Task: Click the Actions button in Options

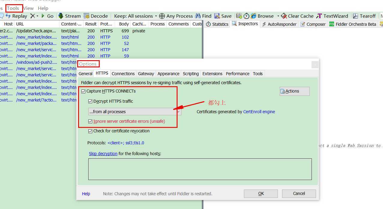Action: (294, 91)
